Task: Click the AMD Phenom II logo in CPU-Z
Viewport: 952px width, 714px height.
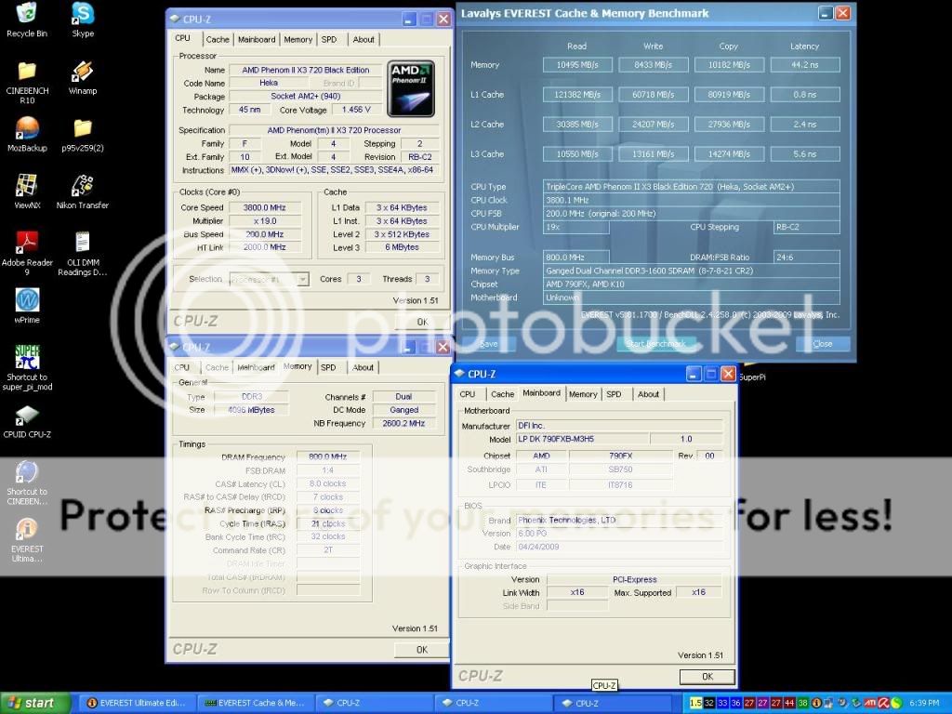Action: click(411, 88)
